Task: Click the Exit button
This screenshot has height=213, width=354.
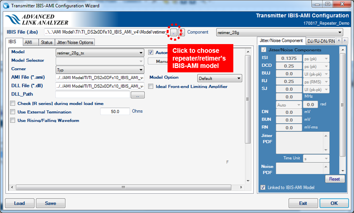Action: coord(303,203)
